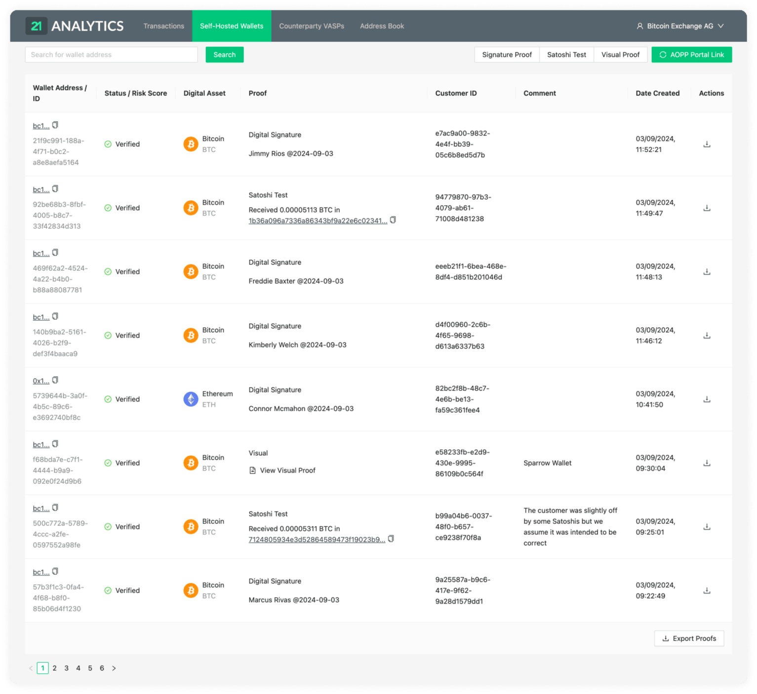Screen dimensions: 757x694
Task: Download proof for the Jimmy Rios row
Action: pyautogui.click(x=707, y=144)
